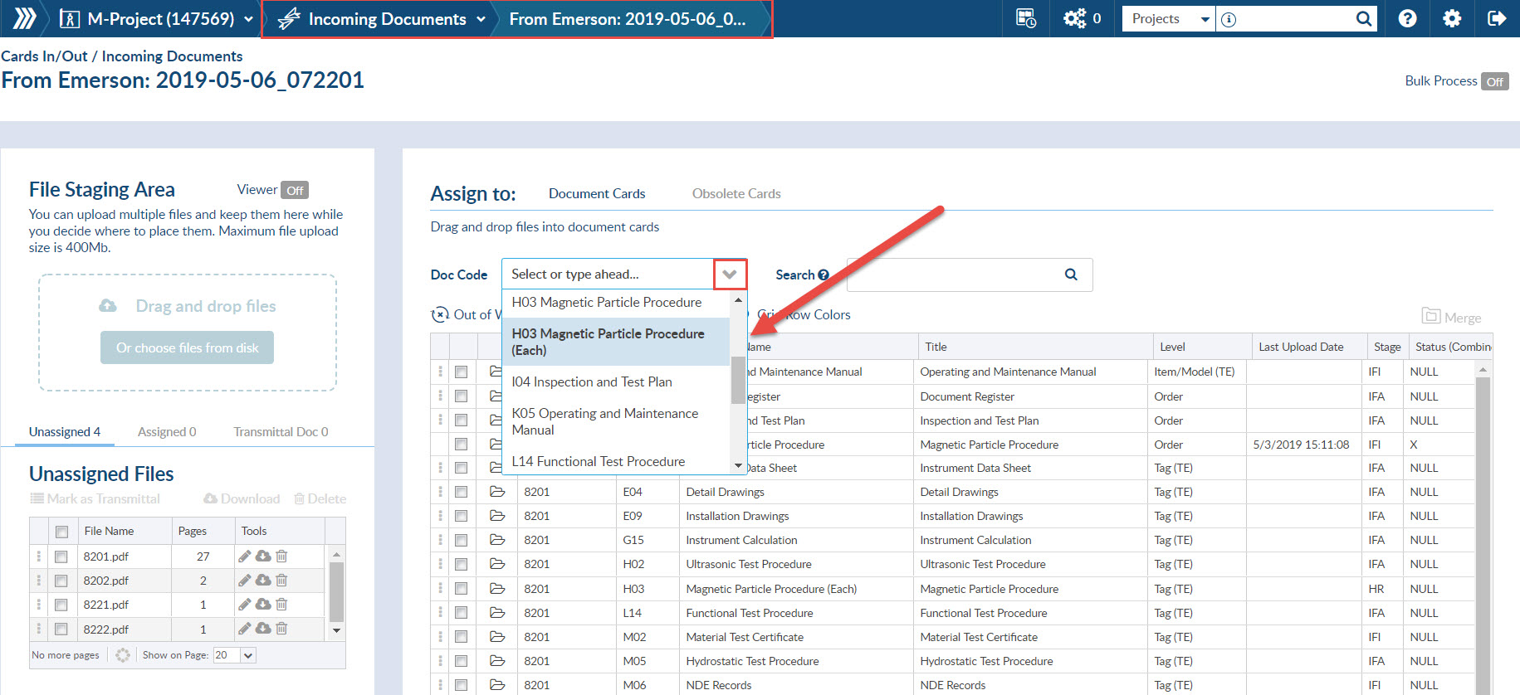This screenshot has height=695, width=1520.
Task: Click the Merge button
Action: [1452, 317]
